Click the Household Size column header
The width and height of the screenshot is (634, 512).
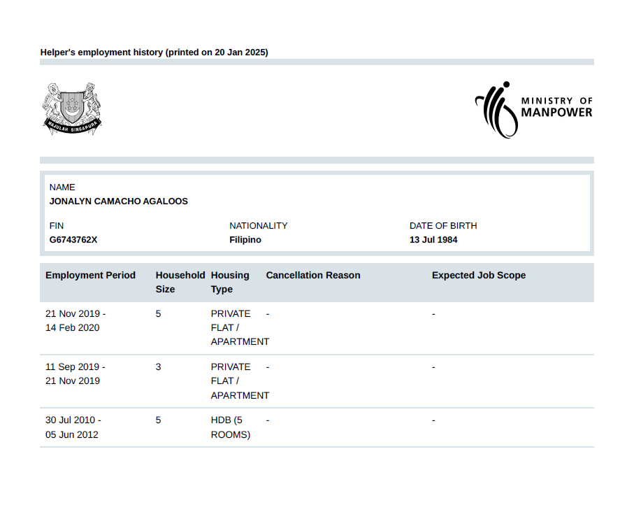[x=180, y=283]
